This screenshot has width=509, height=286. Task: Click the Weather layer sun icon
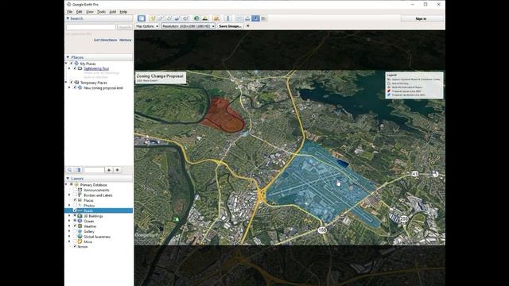coord(80,226)
